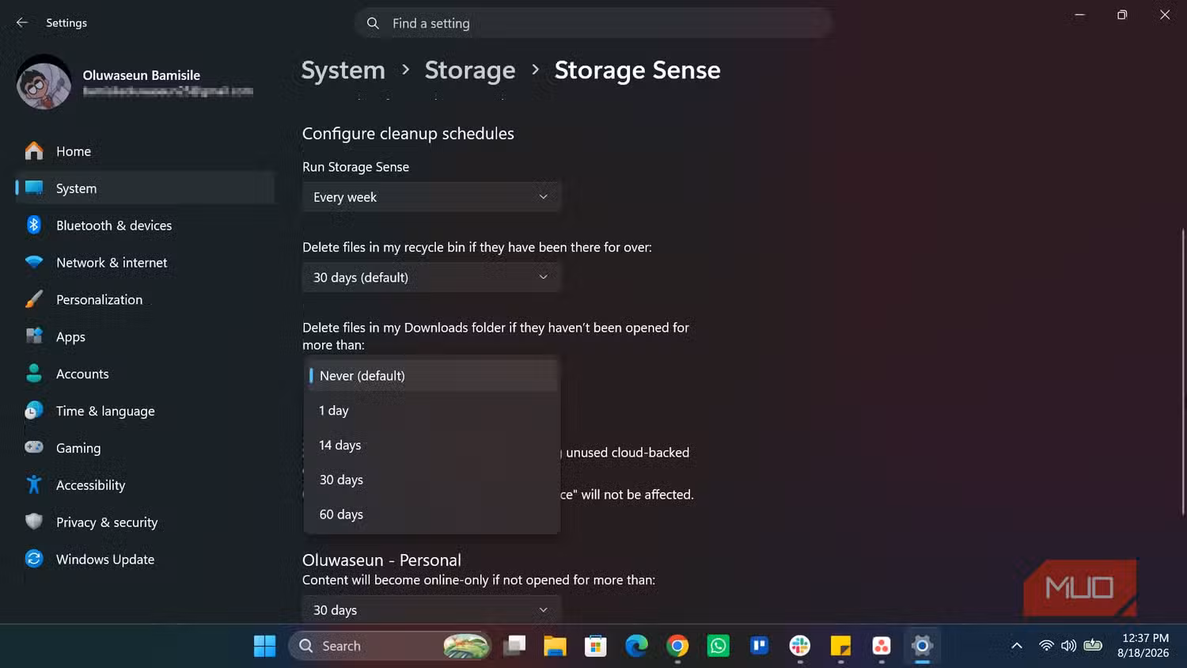Screen dimensions: 1187x668
Task: Go to Network & internet settings
Action: pyautogui.click(x=145, y=263)
